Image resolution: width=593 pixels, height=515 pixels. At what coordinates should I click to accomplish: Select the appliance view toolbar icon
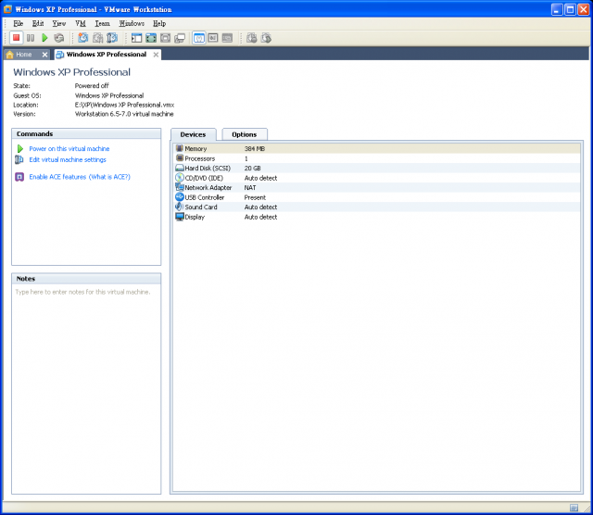[x=213, y=38]
